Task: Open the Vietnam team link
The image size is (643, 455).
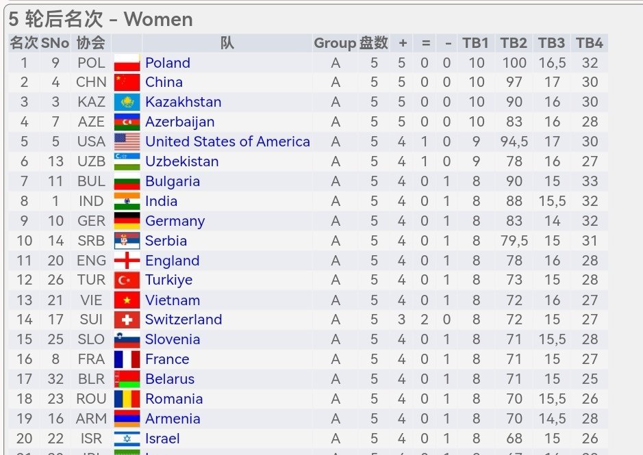Action: pos(173,300)
